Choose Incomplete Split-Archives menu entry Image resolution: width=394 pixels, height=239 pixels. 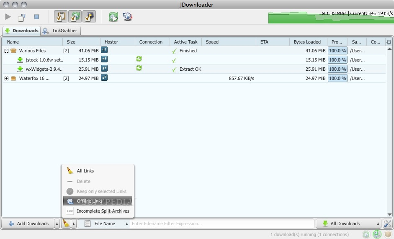[x=98, y=211]
